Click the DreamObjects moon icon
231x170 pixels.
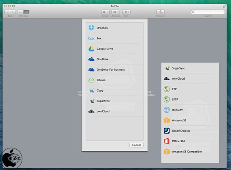(x=167, y=131)
